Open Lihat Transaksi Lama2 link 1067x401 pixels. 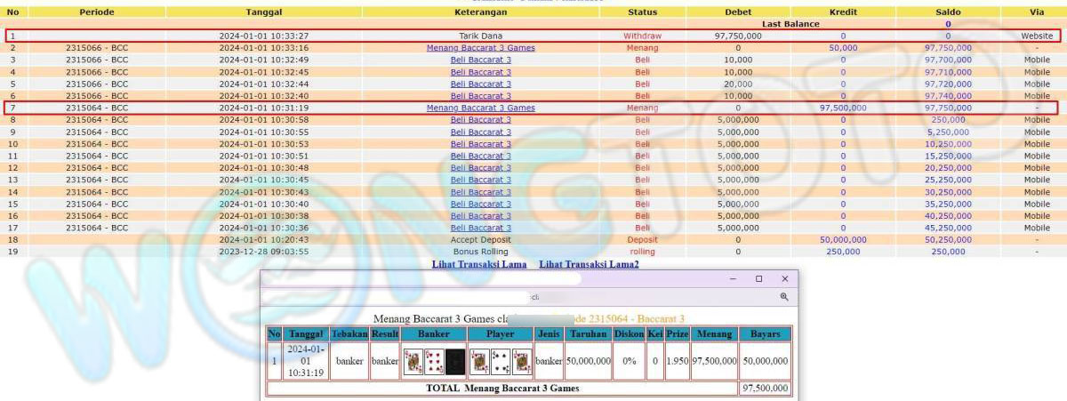(589, 264)
